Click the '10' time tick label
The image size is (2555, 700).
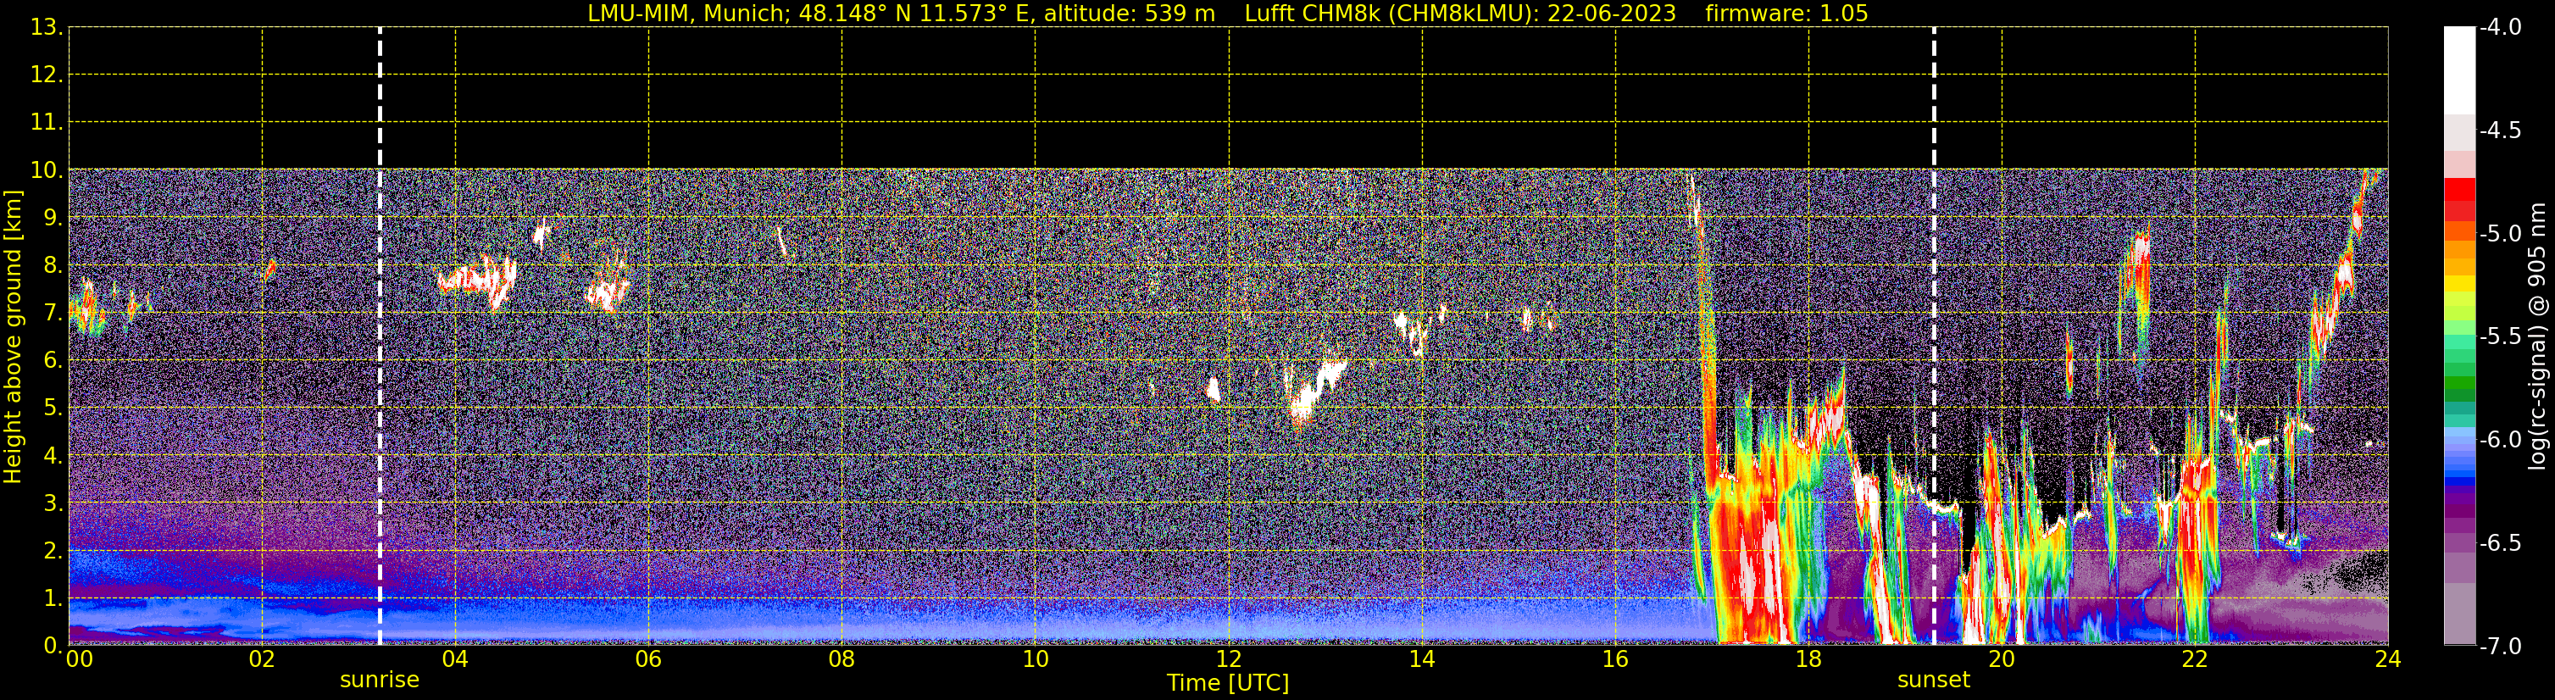(x=1036, y=659)
